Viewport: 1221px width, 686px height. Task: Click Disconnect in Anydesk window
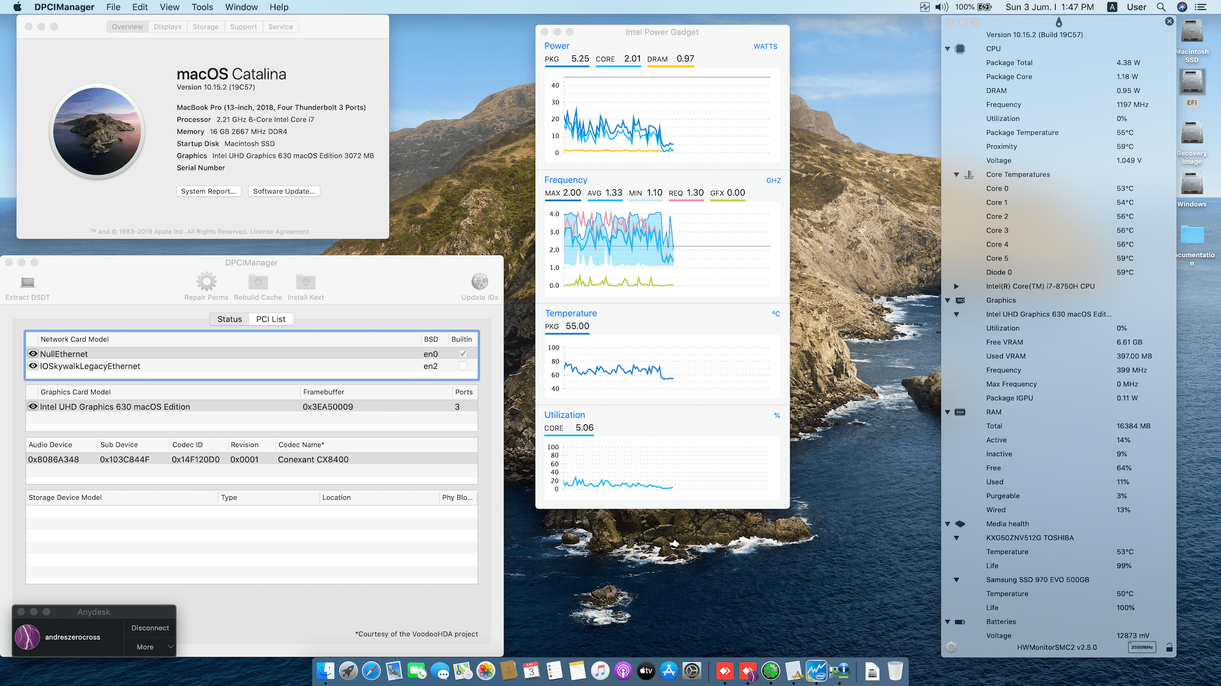pos(150,628)
